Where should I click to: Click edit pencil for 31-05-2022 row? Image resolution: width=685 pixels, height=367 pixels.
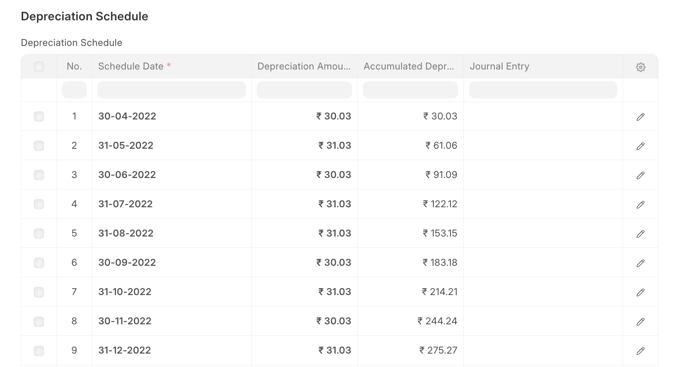(x=640, y=146)
